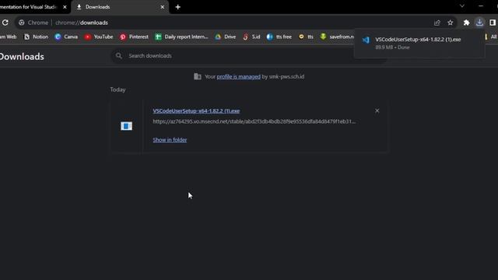The width and height of the screenshot is (498, 280).
Task: Bookmark this page with the star icon
Action: [x=451, y=23]
